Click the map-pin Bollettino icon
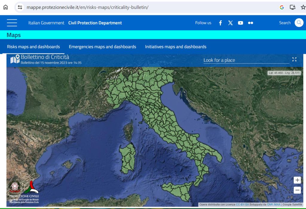Screen dimensions: 306x209 pyautogui.click(x=15, y=59)
